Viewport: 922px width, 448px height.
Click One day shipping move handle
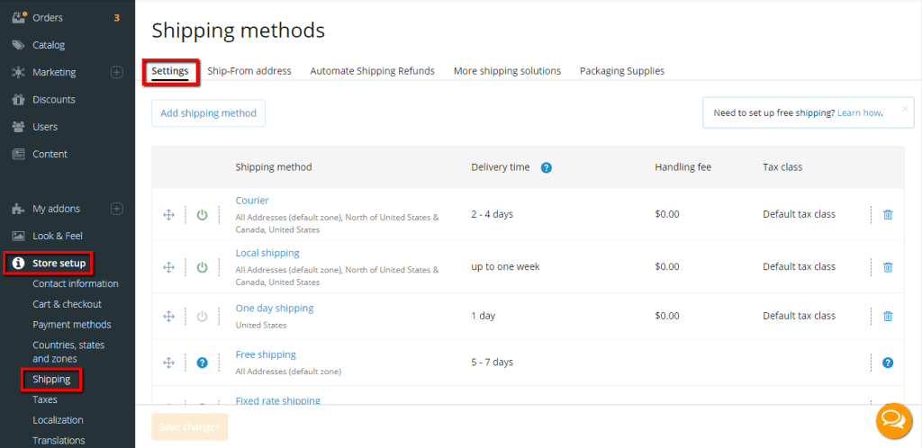[168, 317]
